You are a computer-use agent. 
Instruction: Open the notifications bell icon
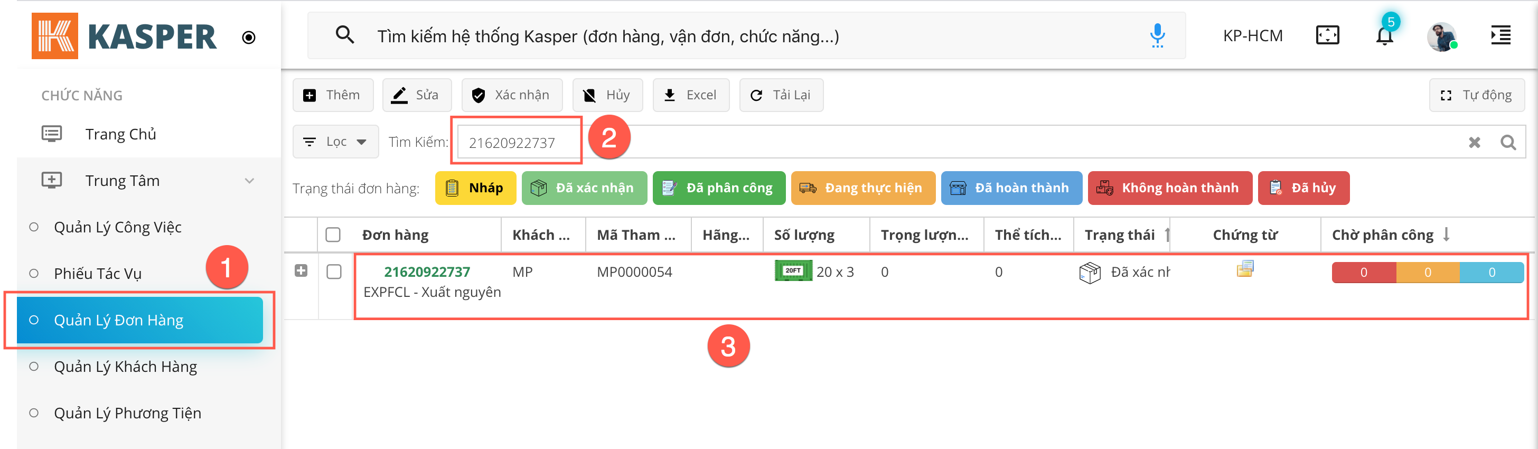coord(1384,36)
